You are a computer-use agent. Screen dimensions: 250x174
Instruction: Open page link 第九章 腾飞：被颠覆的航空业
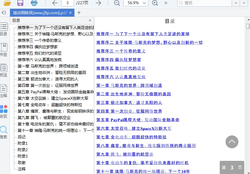click(125, 154)
